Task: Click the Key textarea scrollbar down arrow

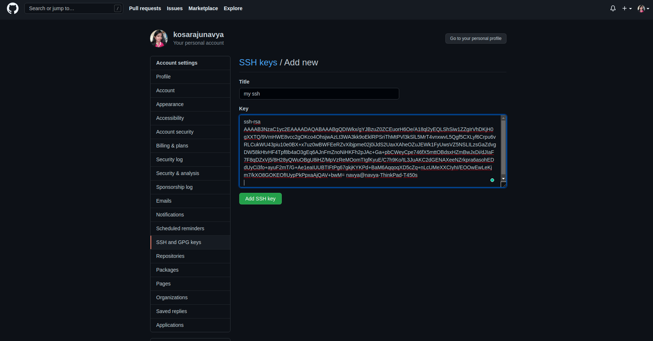Action: pos(503,179)
